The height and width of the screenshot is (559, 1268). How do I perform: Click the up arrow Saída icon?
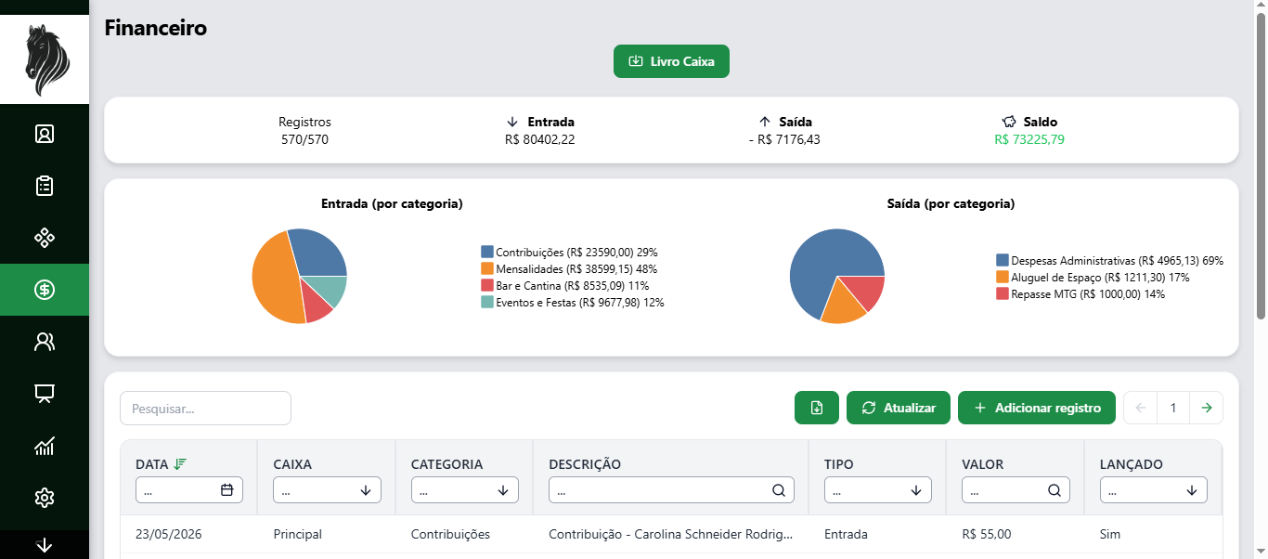tap(765, 122)
